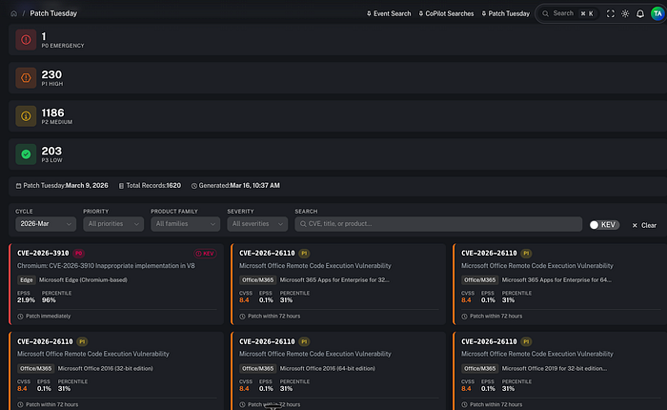Click P1 badge on Office 2016 64-bit card
This screenshot has width=667, height=410.
click(304, 342)
